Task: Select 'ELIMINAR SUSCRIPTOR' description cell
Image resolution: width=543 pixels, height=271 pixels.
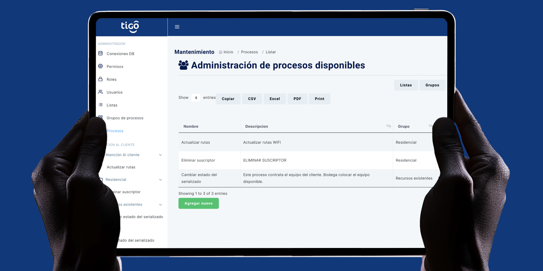Action: click(x=317, y=161)
